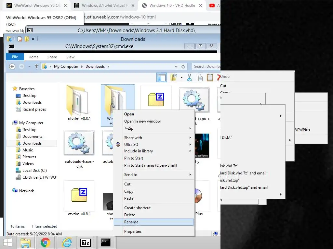333x249 pixels.
Task: Switch to the Share ribbon tab
Action: [x=52, y=57]
